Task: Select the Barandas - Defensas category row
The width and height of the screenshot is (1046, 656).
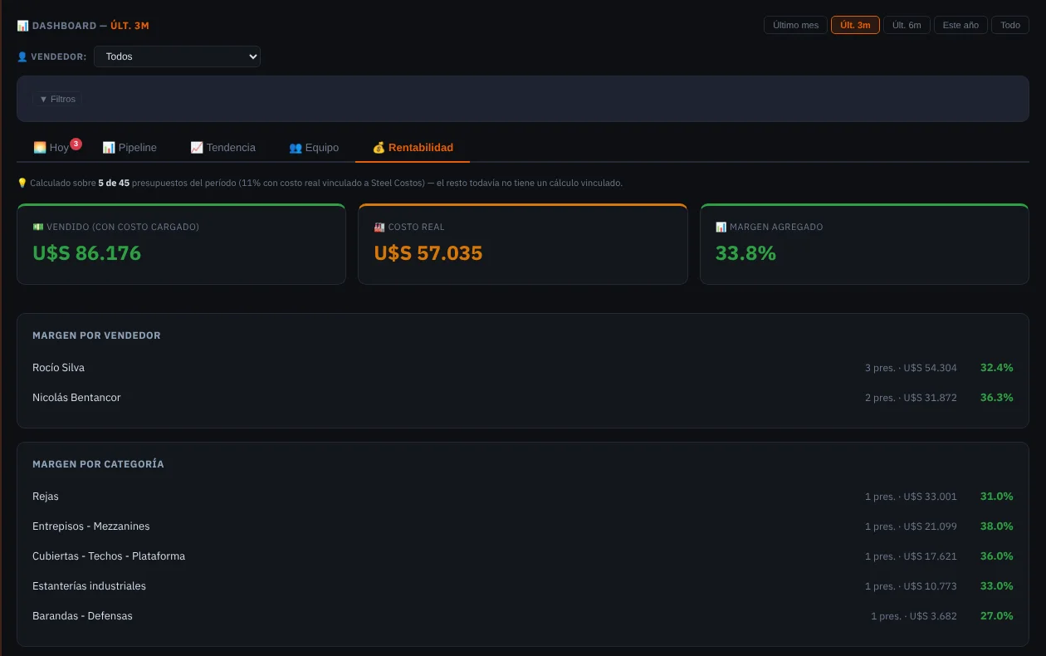Action: (523, 615)
